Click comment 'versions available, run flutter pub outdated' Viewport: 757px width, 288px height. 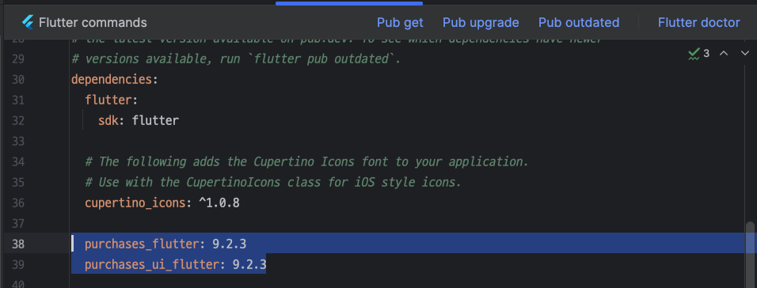236,59
